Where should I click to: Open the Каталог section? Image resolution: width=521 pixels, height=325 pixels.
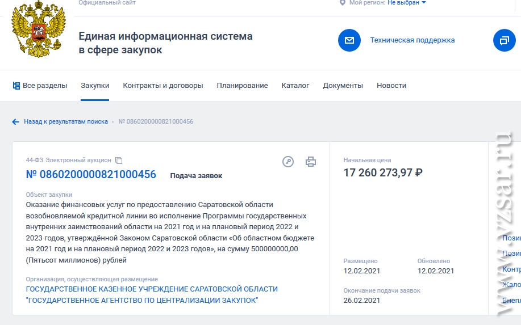295,86
